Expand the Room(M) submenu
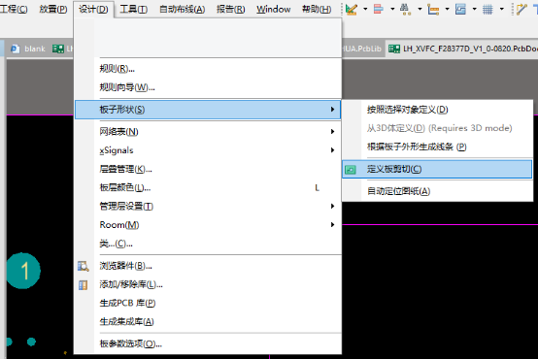Screen dimensions: 538x359 [208, 225]
